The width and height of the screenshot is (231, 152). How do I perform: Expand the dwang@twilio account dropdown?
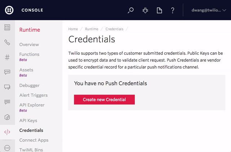click(x=209, y=10)
